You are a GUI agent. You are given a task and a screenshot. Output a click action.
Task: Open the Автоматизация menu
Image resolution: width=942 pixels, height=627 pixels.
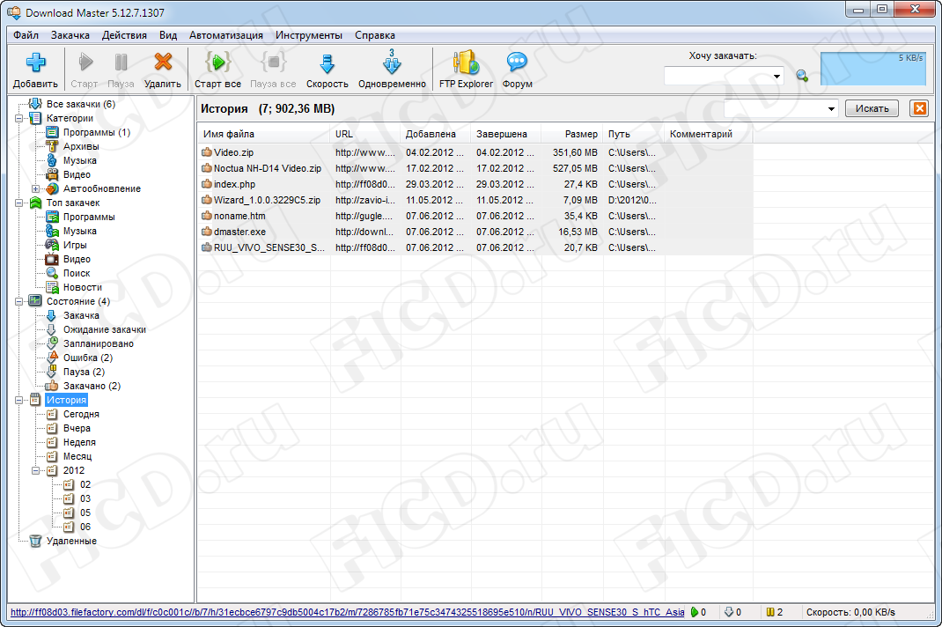click(226, 35)
